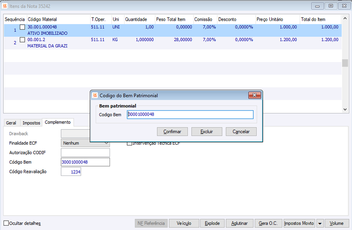Image resolution: width=352 pixels, height=230 pixels.
Task: Click the app icon in Itens da Nota title bar
Action: tap(5, 6)
